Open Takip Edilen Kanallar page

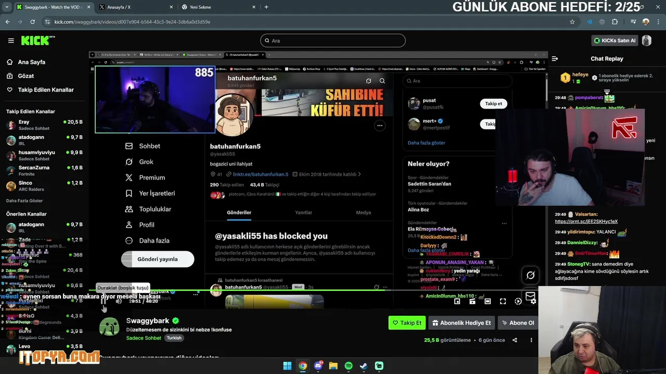point(46,90)
